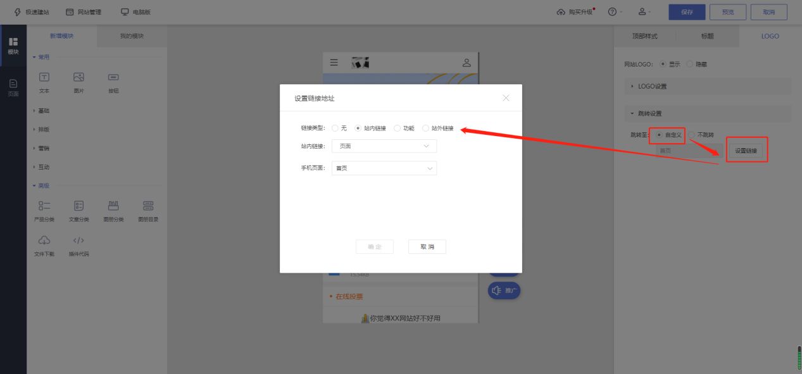Open the help question-mark menu
Image resolution: width=802 pixels, height=374 pixels.
pyautogui.click(x=612, y=12)
